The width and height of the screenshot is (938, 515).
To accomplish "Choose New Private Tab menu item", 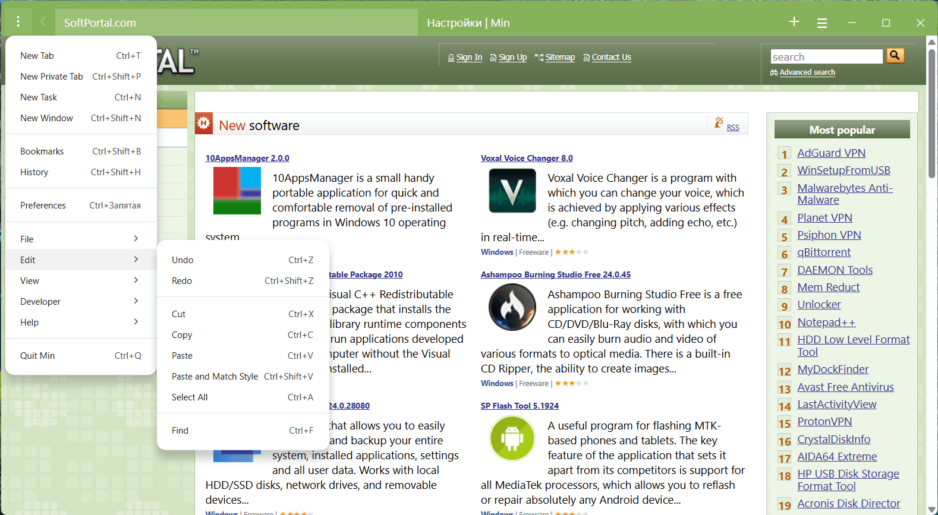I will (x=81, y=77).
